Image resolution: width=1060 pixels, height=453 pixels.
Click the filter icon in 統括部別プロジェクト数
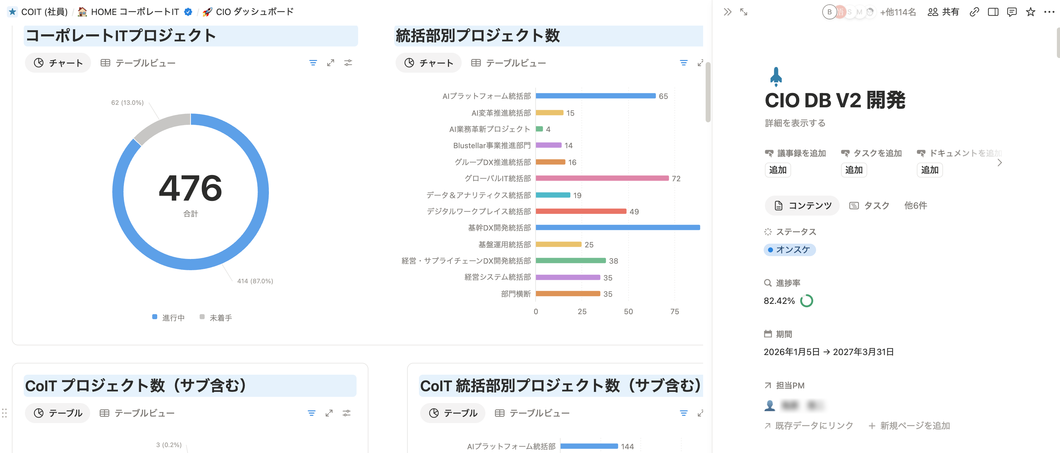coord(683,63)
